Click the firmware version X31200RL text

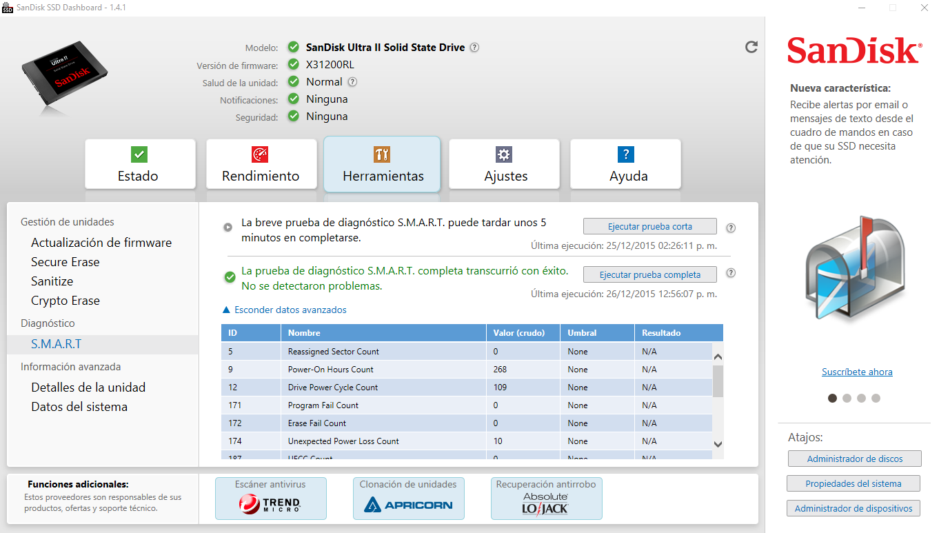pyautogui.click(x=330, y=65)
